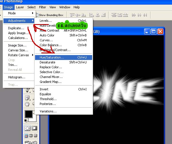Choose Posterize adjustment
172x144 pixels.
(x=63, y=104)
